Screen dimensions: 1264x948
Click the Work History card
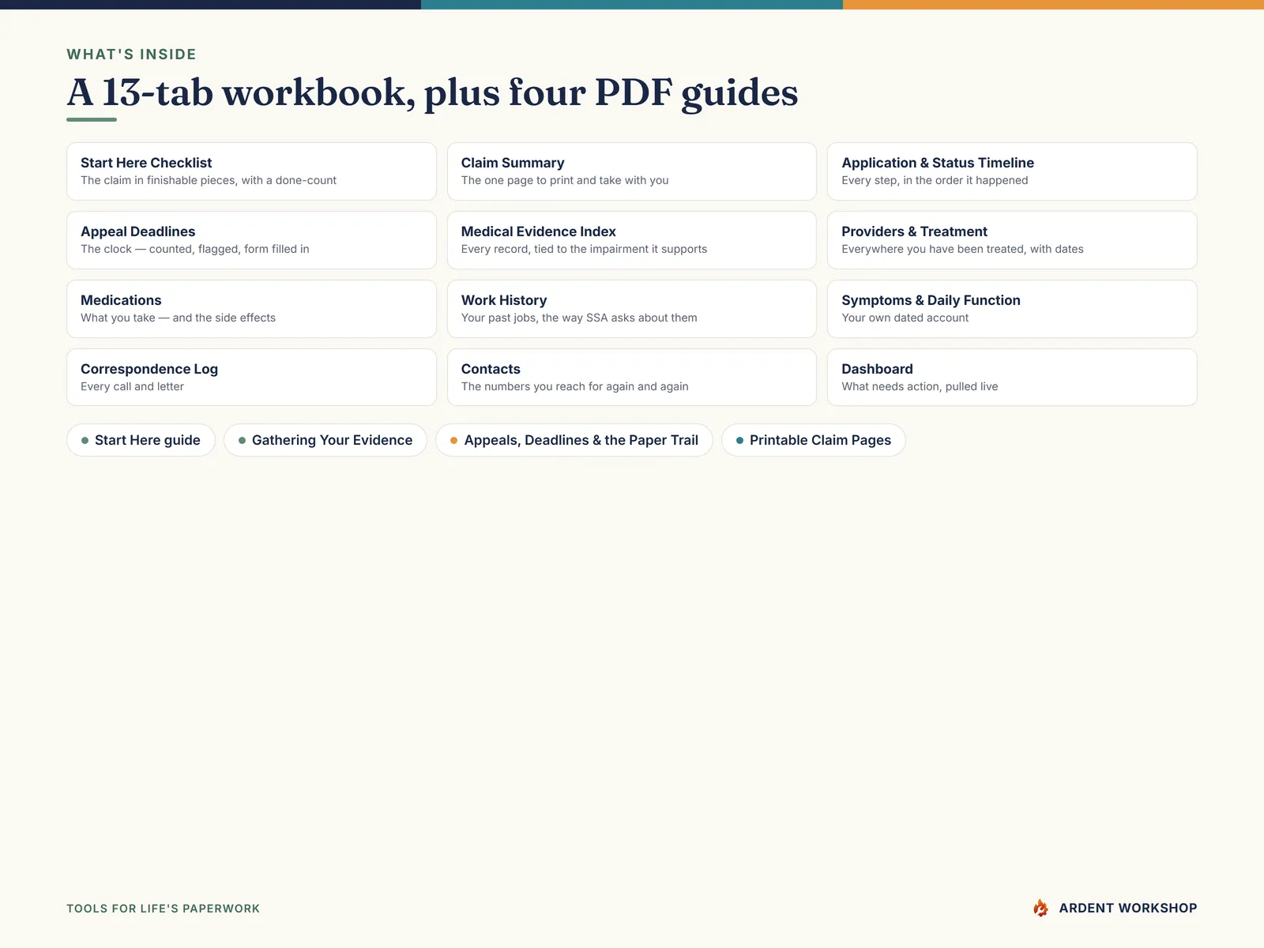[x=632, y=309]
